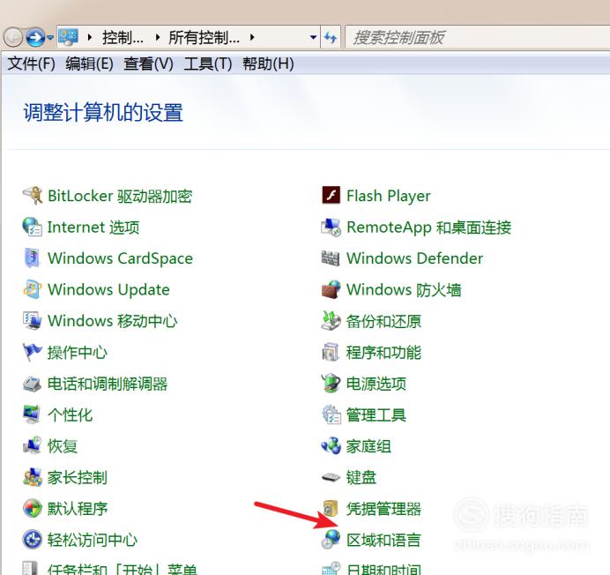Click the 电源选项 battery icon

click(x=331, y=384)
